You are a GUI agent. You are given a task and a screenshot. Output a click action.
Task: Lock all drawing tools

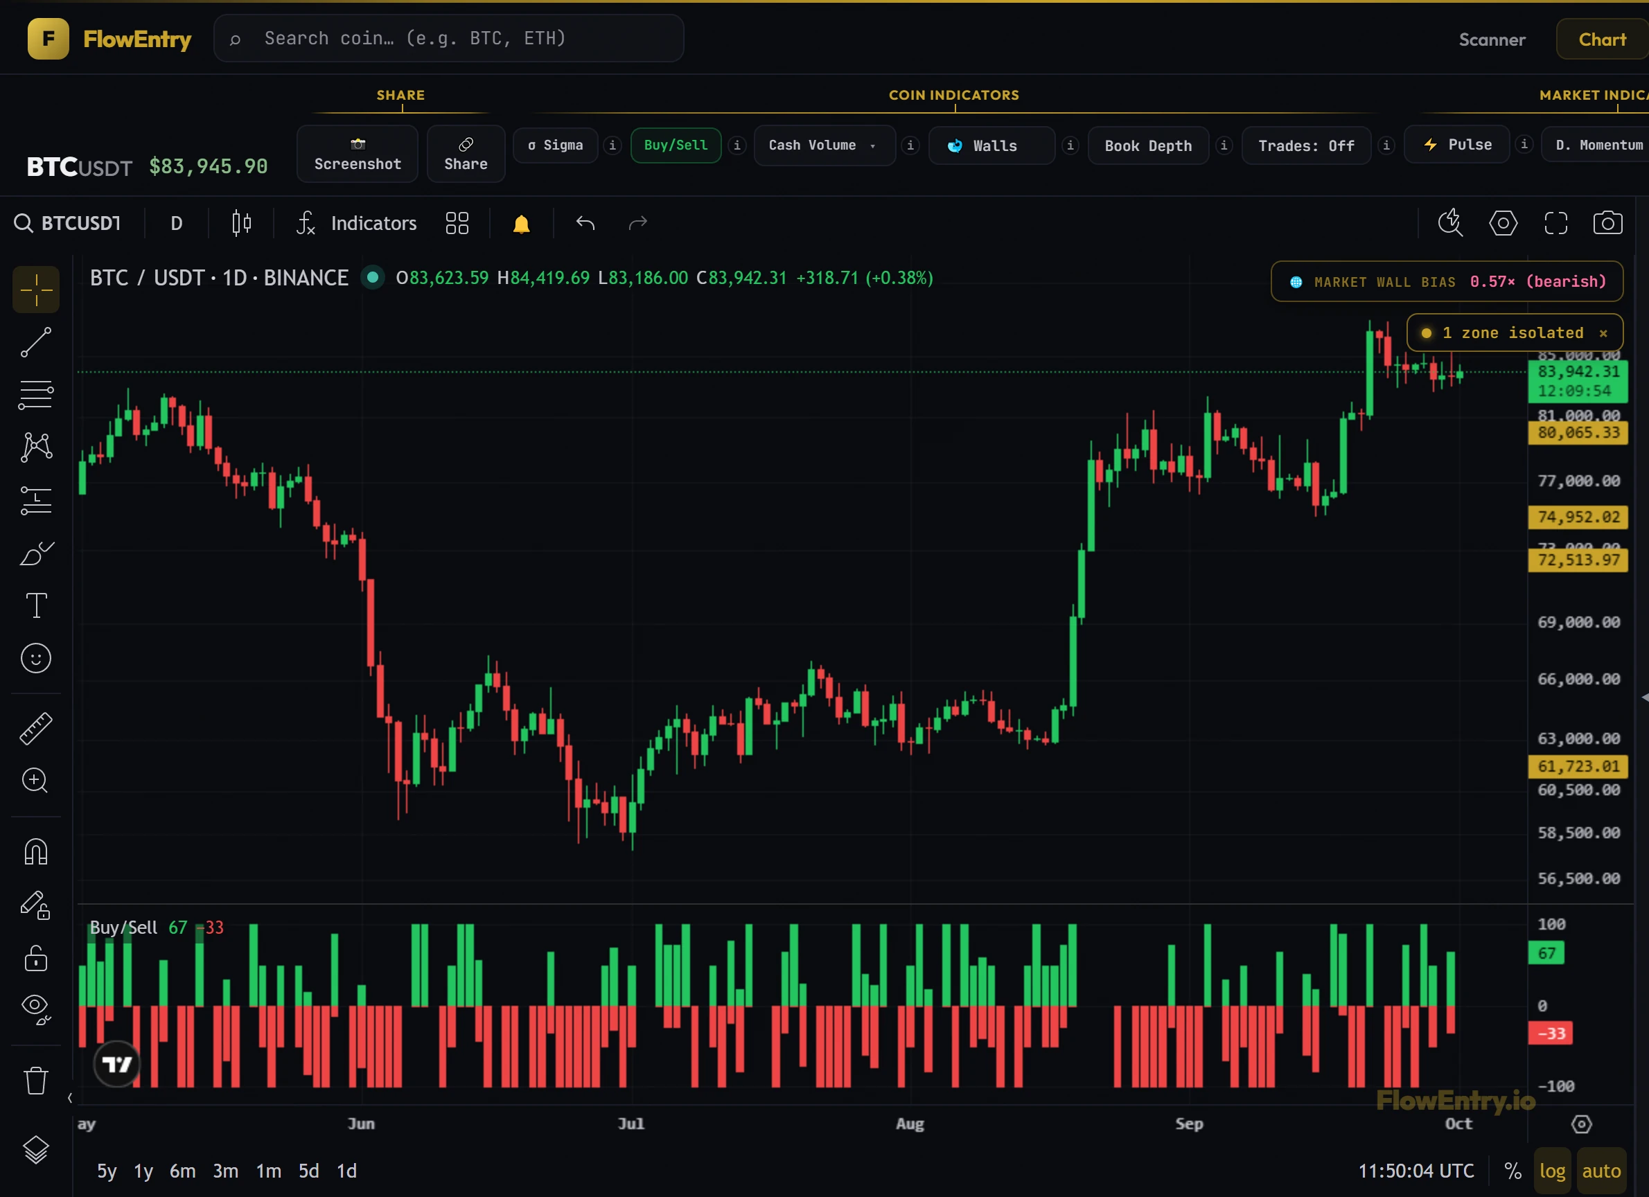click(35, 958)
